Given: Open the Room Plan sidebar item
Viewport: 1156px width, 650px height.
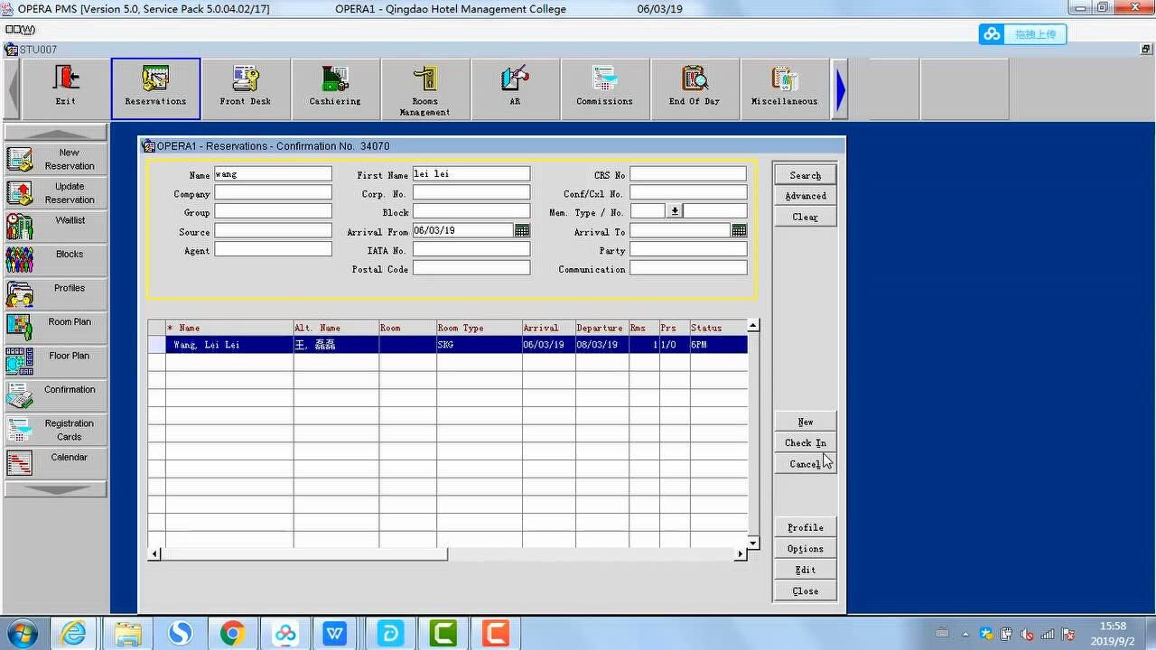Looking at the screenshot, I should pyautogui.click(x=56, y=327).
